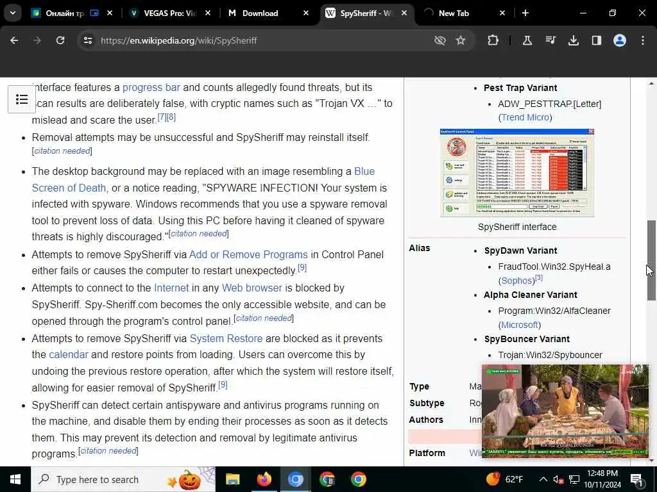Click the scrollbar down arrow
Image resolution: width=657 pixels, height=492 pixels.
click(x=651, y=461)
